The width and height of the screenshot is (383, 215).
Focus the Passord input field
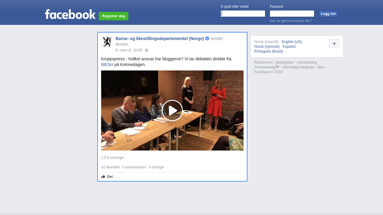[x=292, y=14]
